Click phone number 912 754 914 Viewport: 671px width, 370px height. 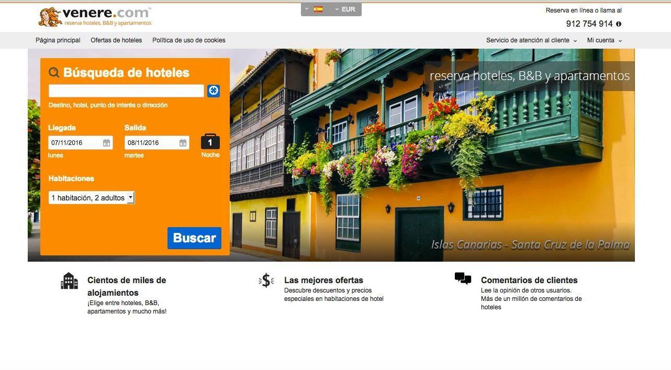pos(589,24)
